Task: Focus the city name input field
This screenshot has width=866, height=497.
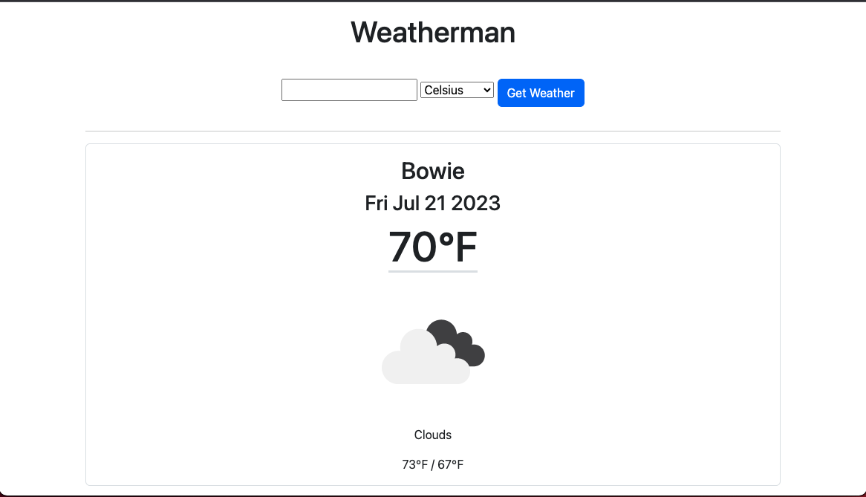Action: (349, 90)
